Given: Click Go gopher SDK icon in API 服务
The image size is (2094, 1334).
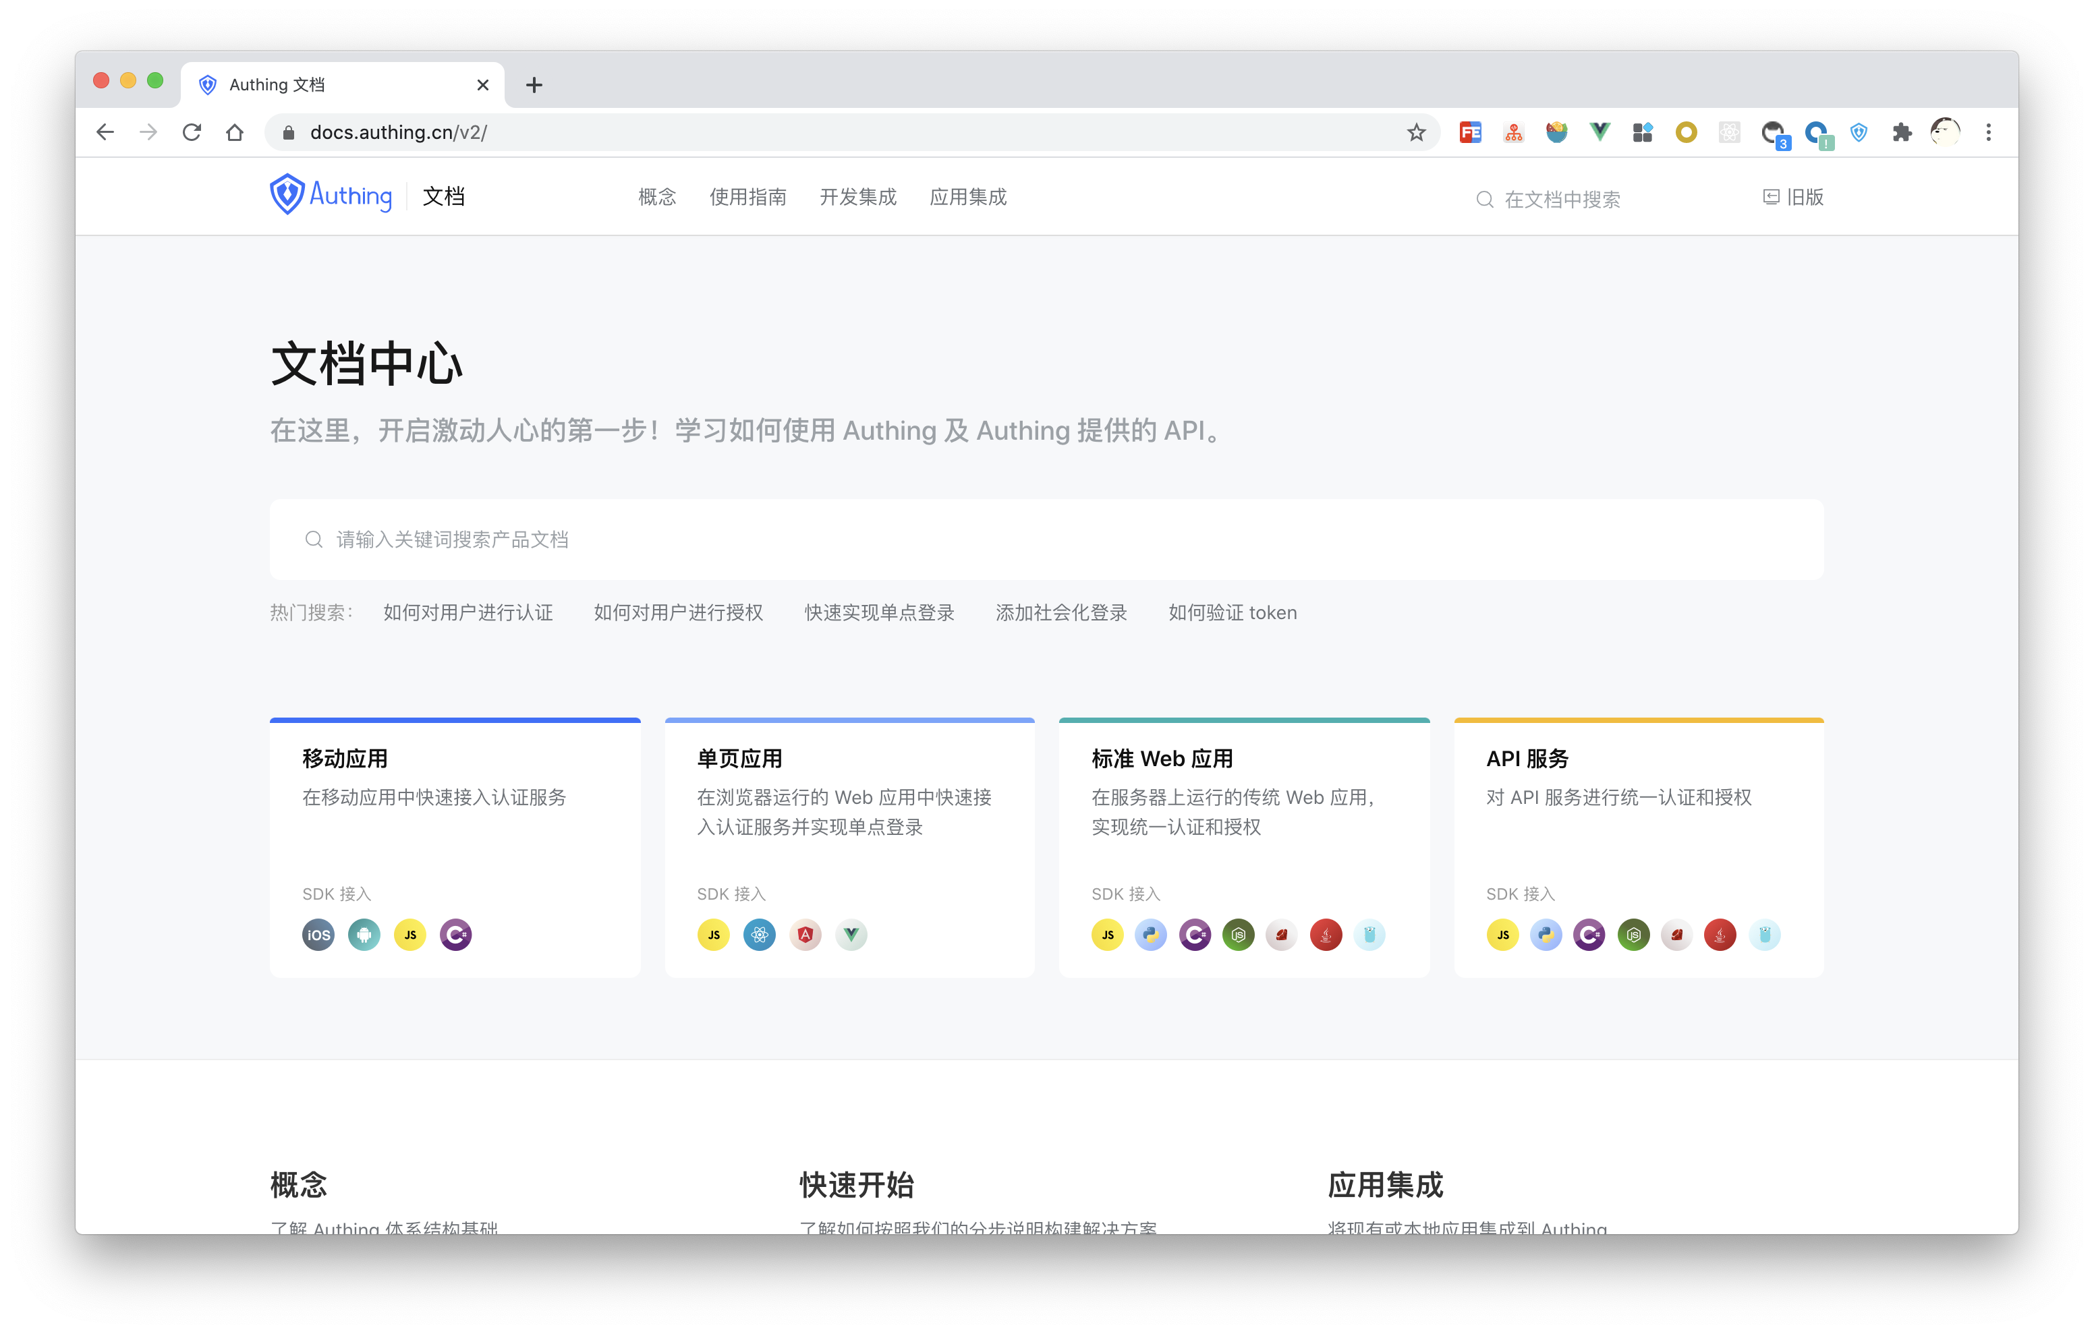Looking at the screenshot, I should 1764,935.
